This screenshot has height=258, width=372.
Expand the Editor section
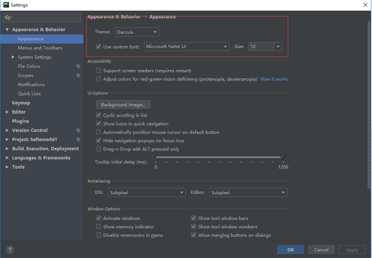click(7, 112)
